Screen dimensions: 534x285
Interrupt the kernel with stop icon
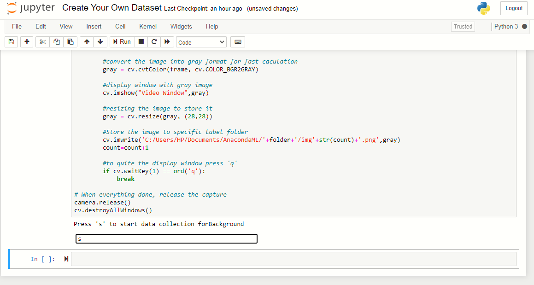[141, 42]
